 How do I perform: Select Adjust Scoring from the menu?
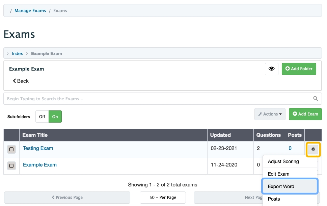(283, 161)
